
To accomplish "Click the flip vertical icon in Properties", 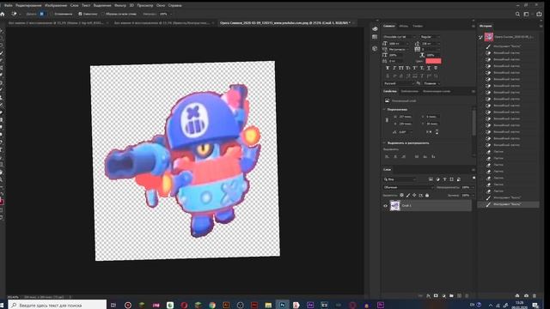I will click(x=437, y=132).
